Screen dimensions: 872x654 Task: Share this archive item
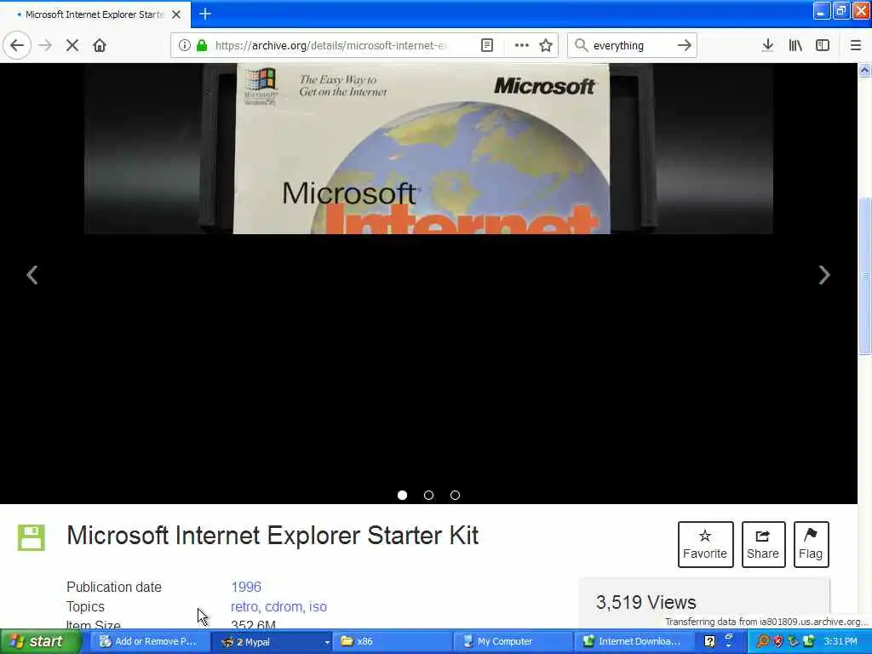pyautogui.click(x=763, y=544)
